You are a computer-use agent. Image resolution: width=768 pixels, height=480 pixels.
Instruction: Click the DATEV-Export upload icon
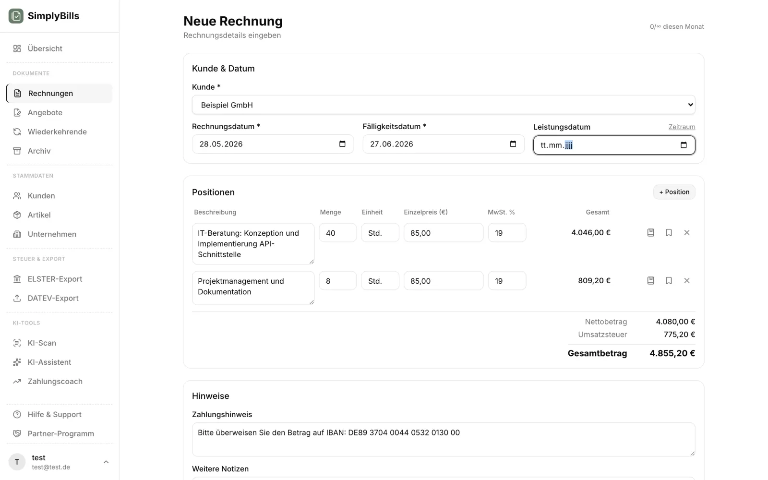pyautogui.click(x=17, y=298)
